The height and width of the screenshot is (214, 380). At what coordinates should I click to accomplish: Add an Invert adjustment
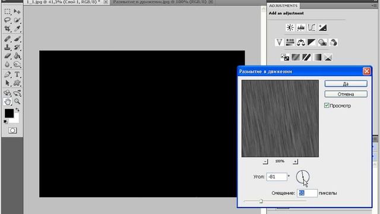click(285, 57)
